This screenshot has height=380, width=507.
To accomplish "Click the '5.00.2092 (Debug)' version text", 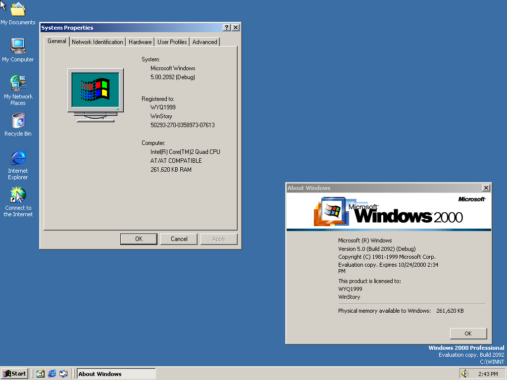I will 173,77.
